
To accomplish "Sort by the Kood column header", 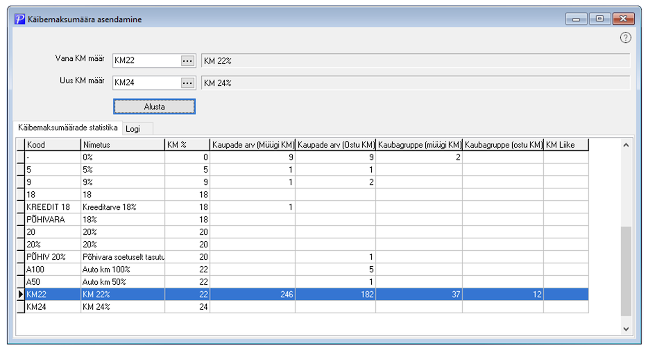I will coord(53,145).
